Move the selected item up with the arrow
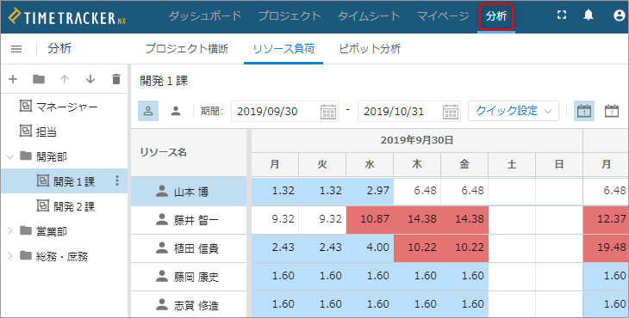 pyautogui.click(x=65, y=79)
